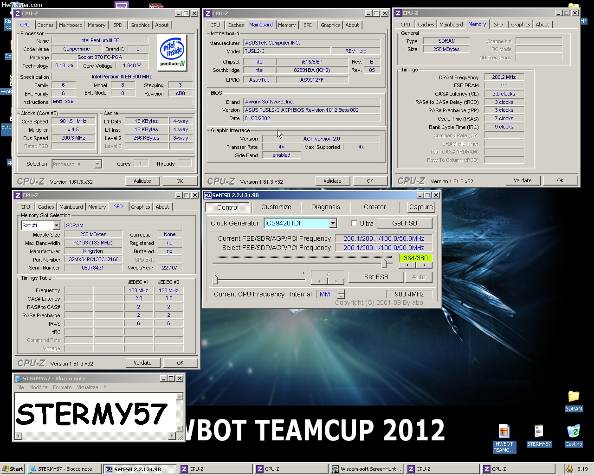Click the Select FSB/SDR/AGP/PCI Frequency value

[x=384, y=248]
